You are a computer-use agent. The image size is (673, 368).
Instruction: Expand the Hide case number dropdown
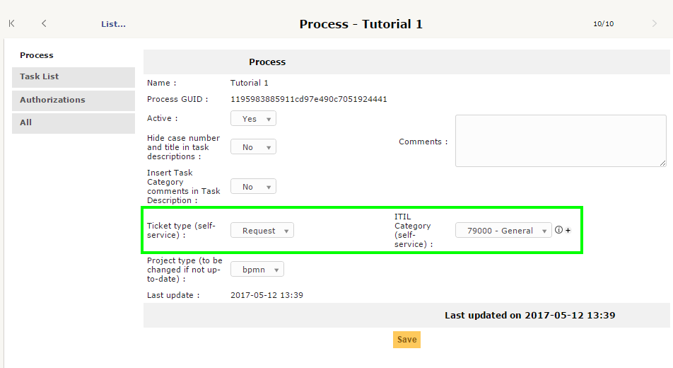coord(253,147)
